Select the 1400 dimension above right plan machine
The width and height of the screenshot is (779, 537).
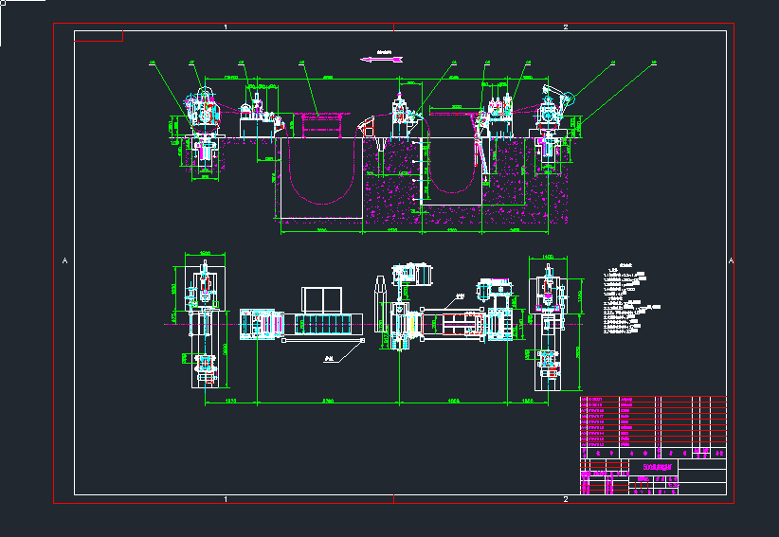(547, 255)
